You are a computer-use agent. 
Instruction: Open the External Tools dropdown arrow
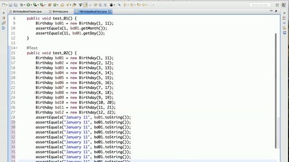45,5
